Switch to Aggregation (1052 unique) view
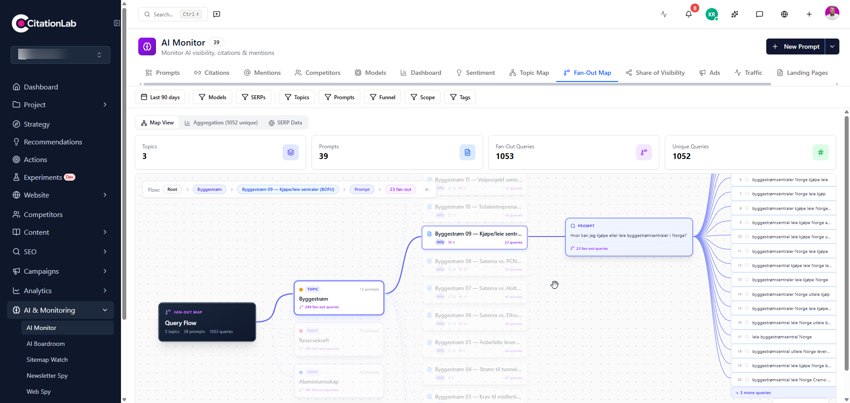Image resolution: width=850 pixels, height=403 pixels. 221,123
